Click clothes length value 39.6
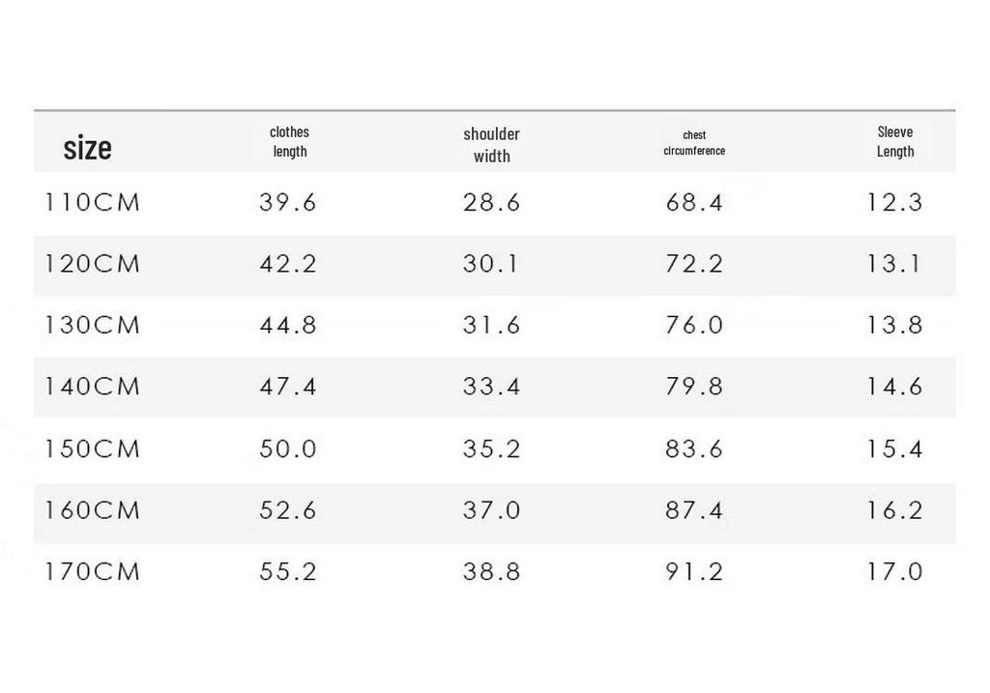The height and width of the screenshot is (693, 990). [288, 203]
